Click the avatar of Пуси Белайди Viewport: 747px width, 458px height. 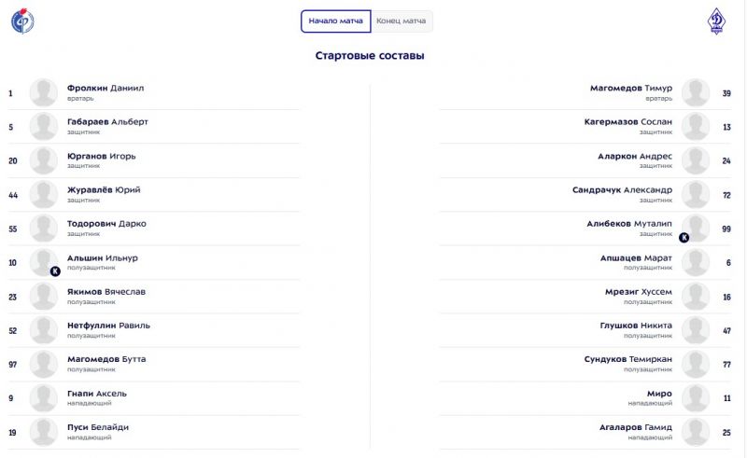coord(43,432)
